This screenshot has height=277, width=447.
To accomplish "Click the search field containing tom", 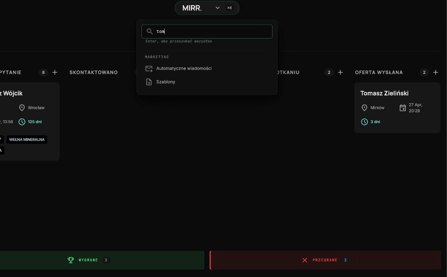I will (207, 31).
